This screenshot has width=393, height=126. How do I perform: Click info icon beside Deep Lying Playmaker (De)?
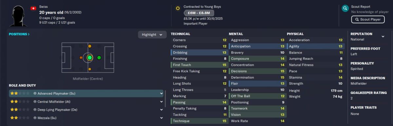tap(35, 110)
